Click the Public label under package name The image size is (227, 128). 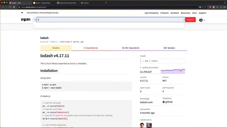coord(54,42)
